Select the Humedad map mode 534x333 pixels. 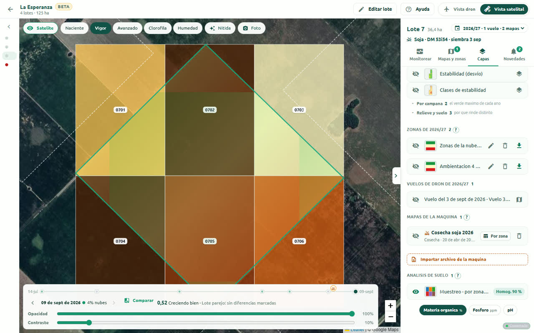188,28
